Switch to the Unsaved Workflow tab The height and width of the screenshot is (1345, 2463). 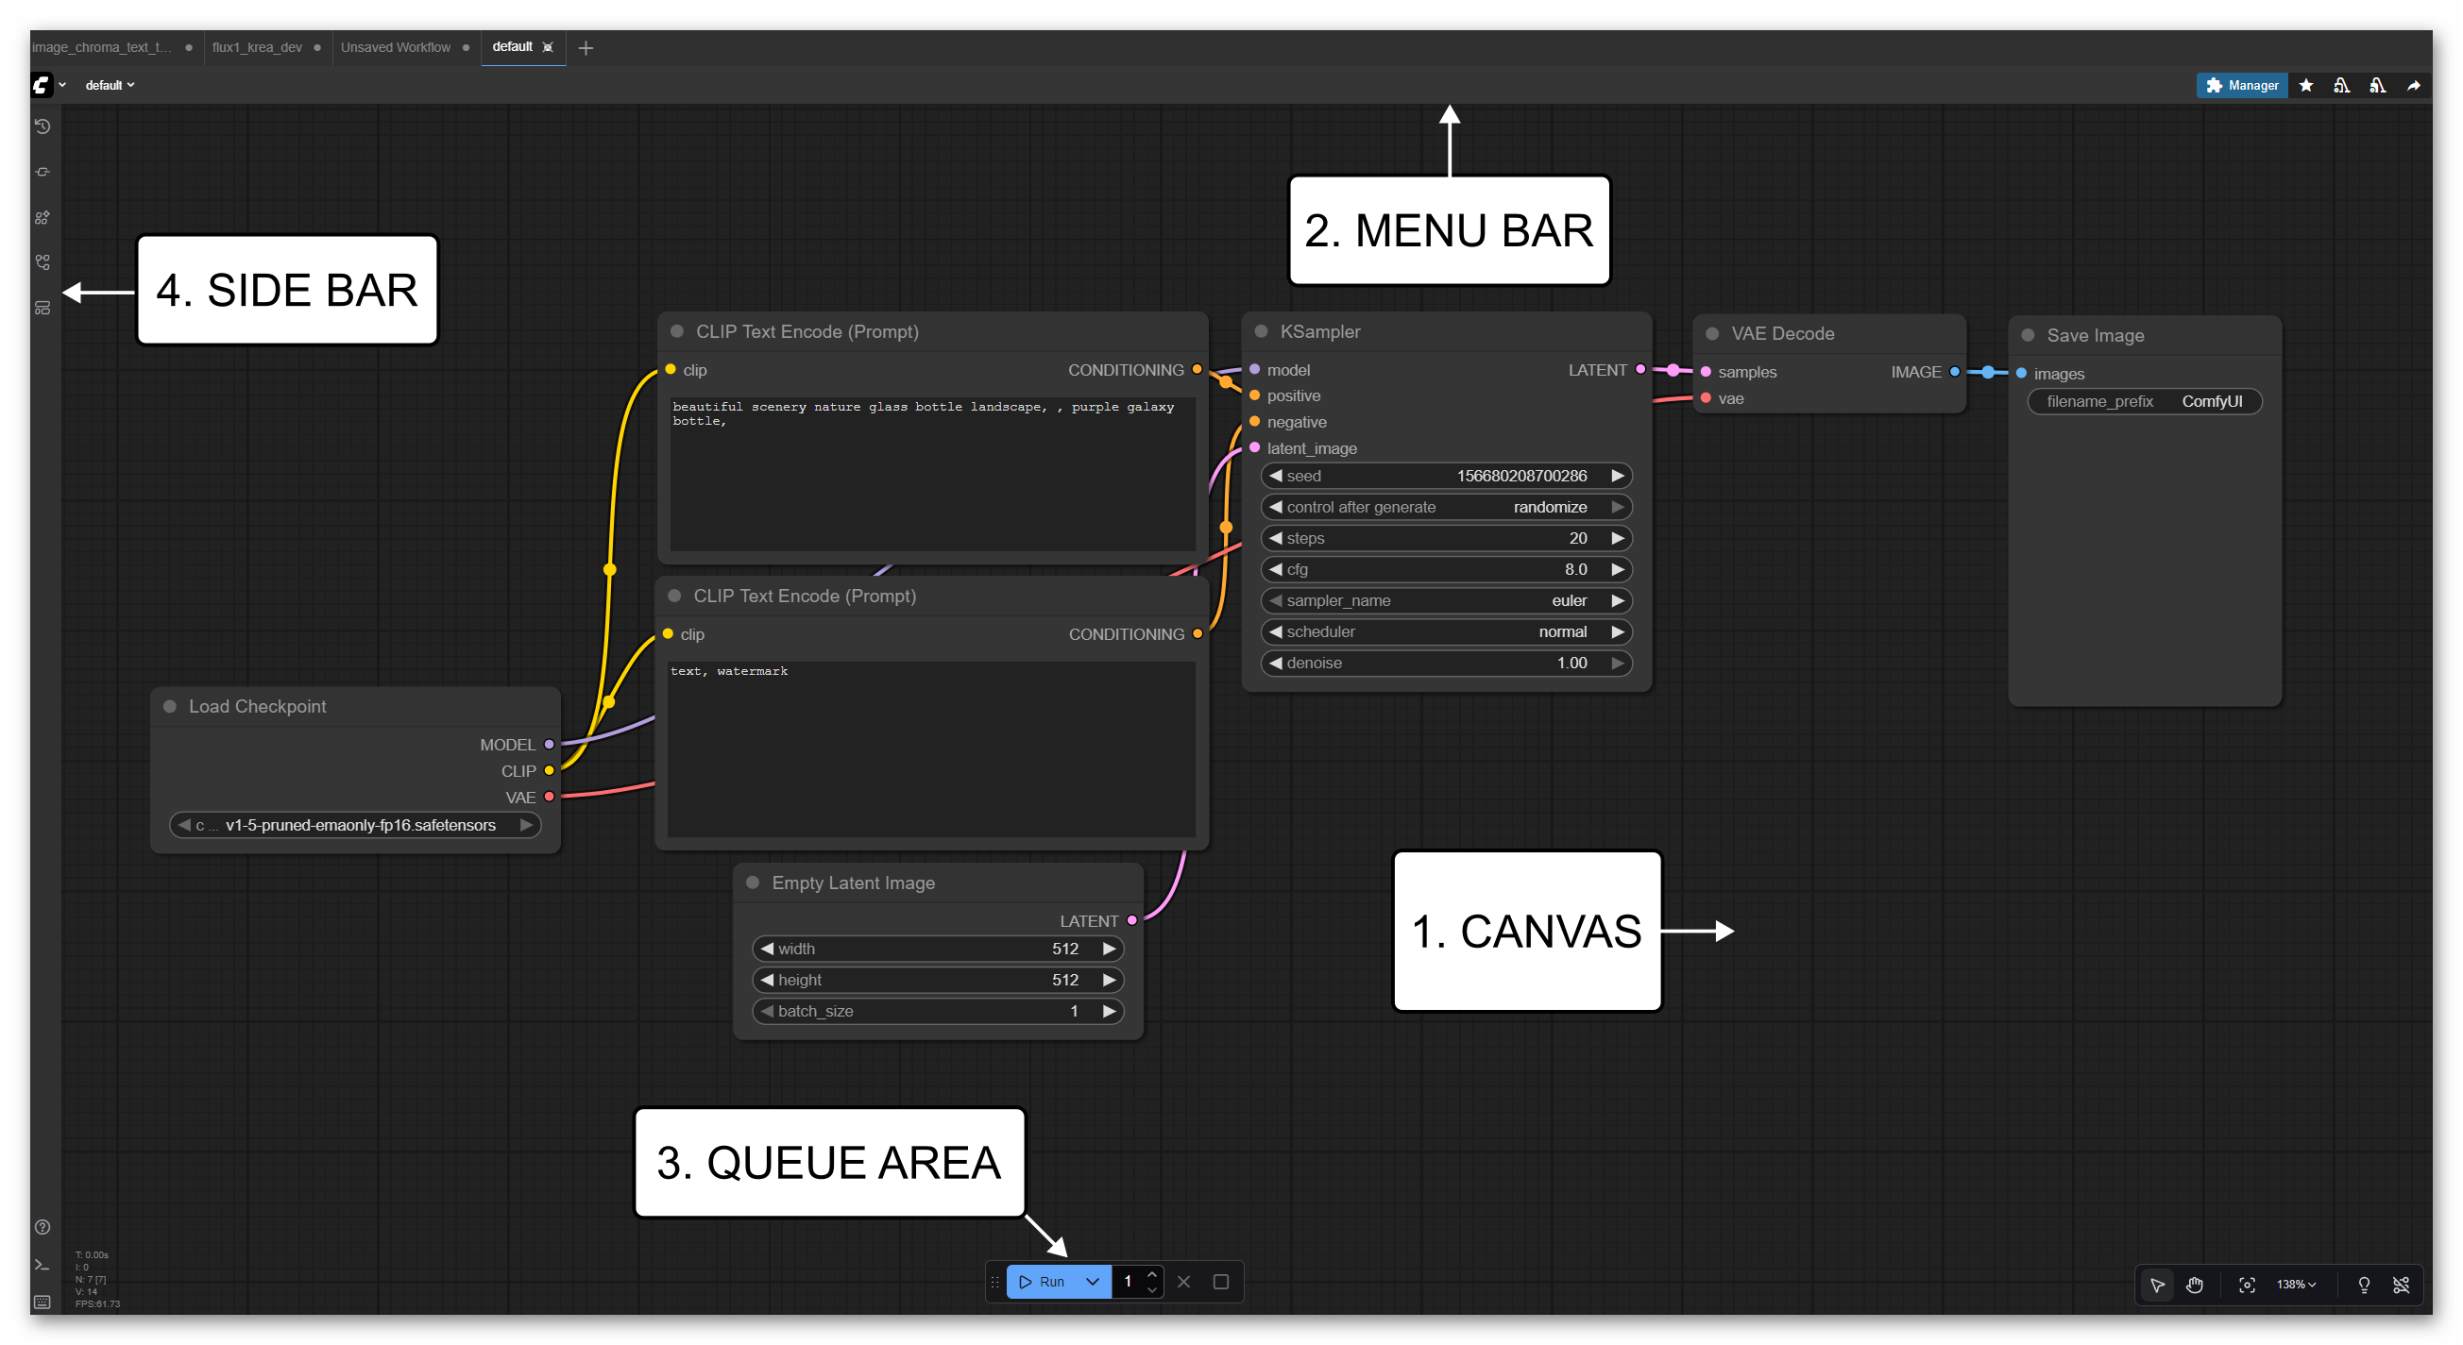[395, 47]
